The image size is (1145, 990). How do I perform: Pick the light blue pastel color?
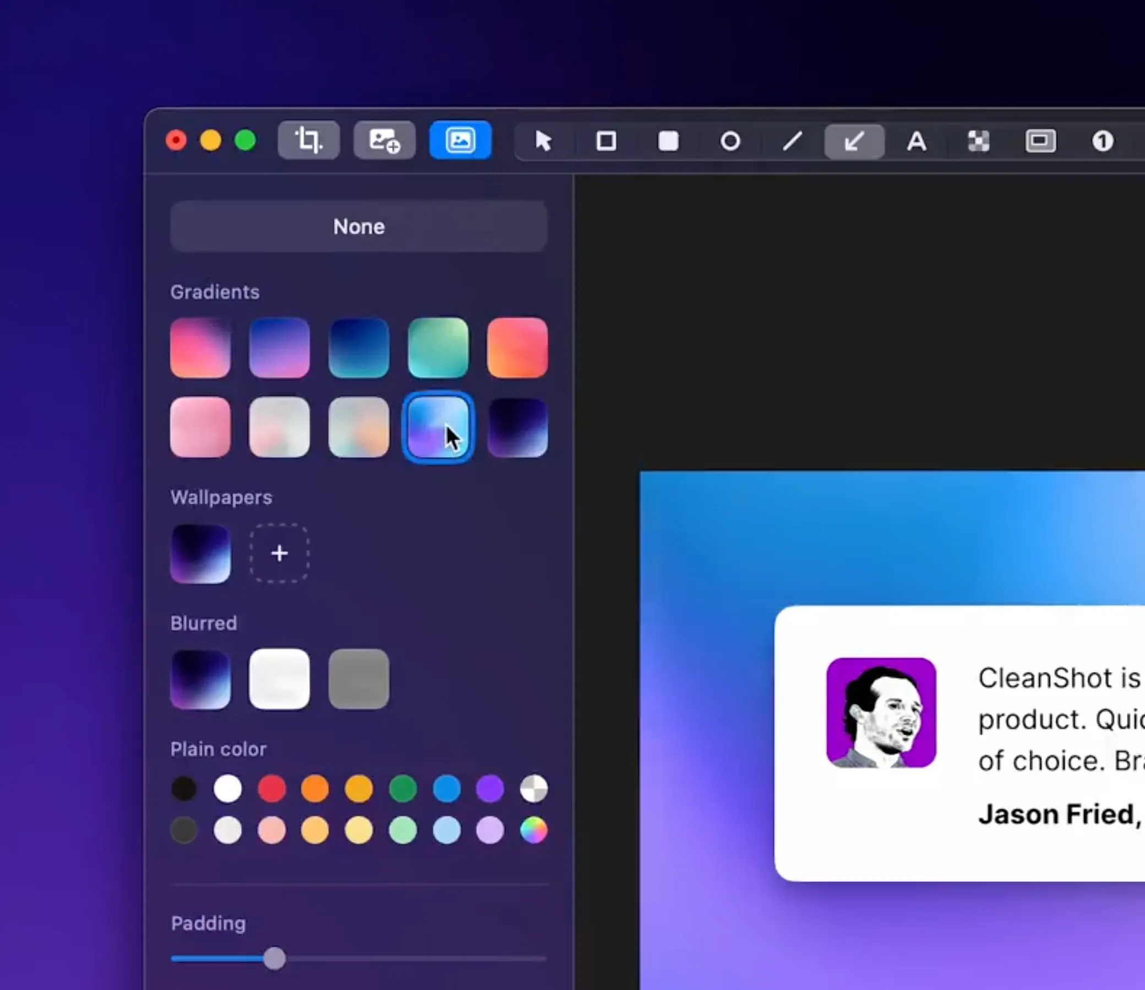tap(446, 830)
